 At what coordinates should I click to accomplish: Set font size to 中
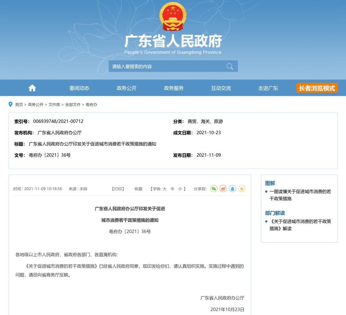pyautogui.click(x=172, y=189)
